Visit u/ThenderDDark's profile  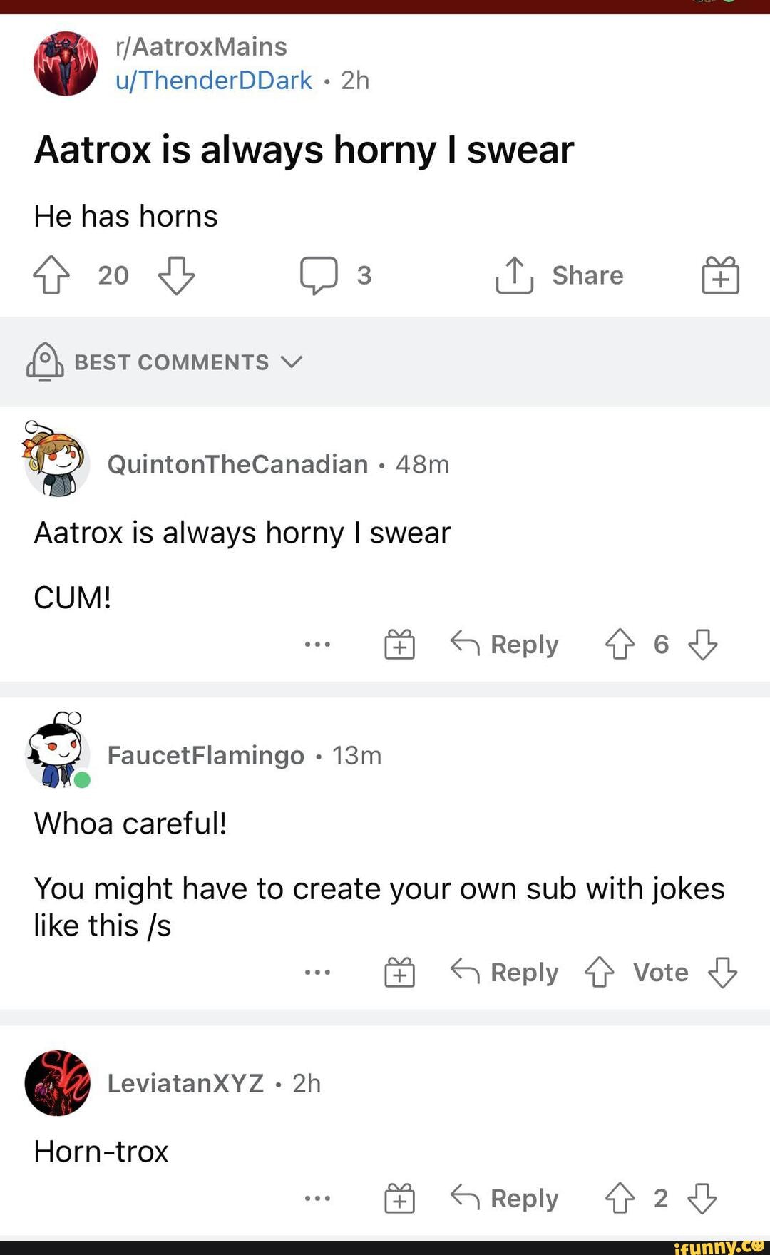coord(212,80)
